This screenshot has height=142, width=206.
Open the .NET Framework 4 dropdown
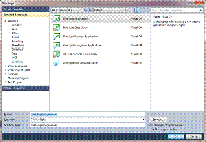[x=67, y=10]
